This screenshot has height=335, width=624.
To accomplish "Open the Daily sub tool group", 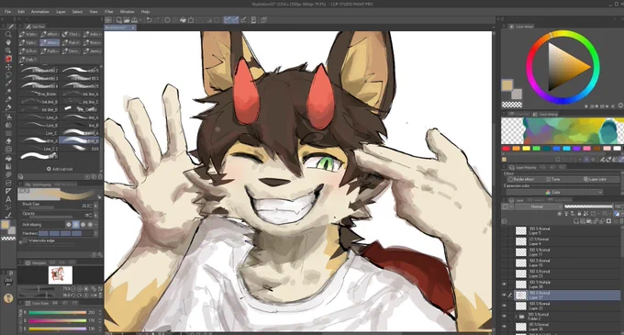I will click(28, 60).
